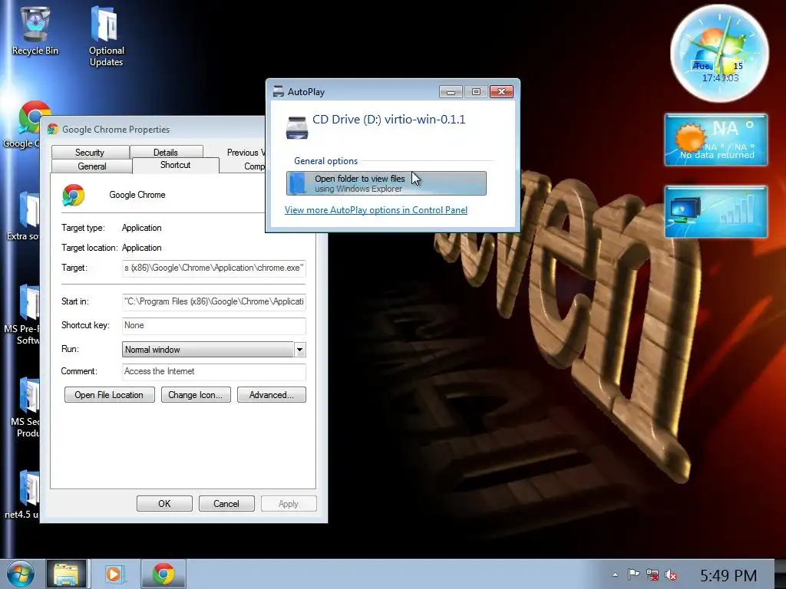Expand the Run window mode dropdown arrow
Image resolution: width=786 pixels, height=589 pixels.
pyautogui.click(x=300, y=350)
